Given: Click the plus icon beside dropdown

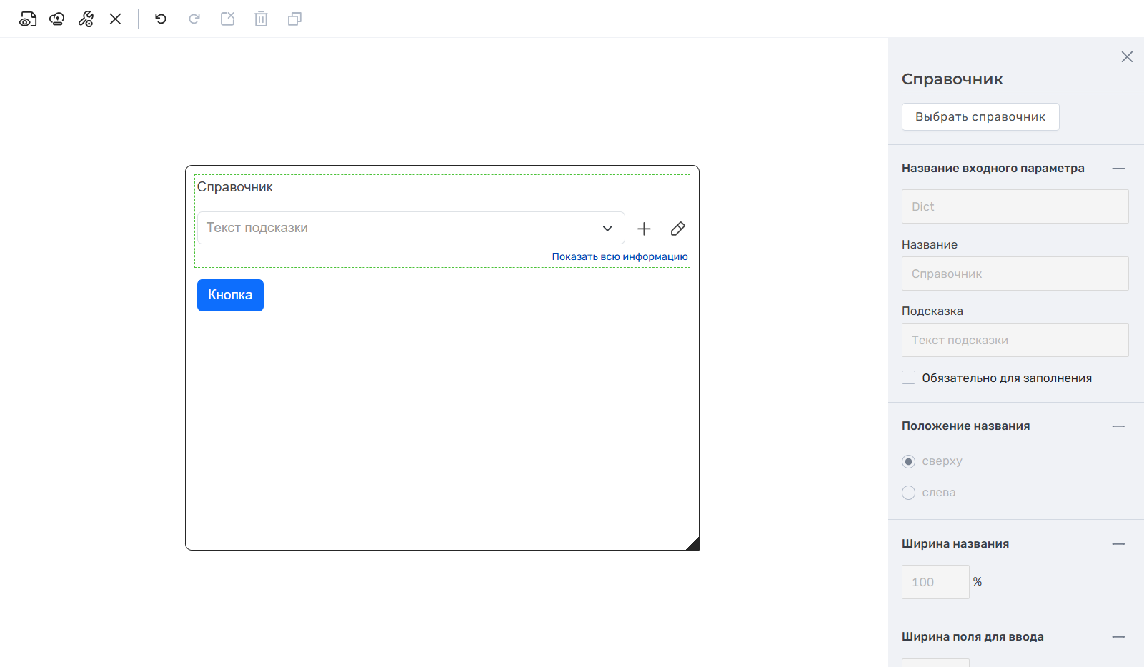Looking at the screenshot, I should (644, 229).
